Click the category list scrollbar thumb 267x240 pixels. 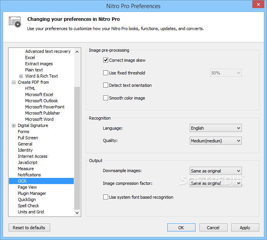point(77,148)
